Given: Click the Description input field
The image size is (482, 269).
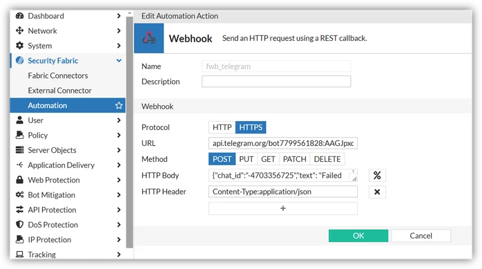Looking at the screenshot, I should pos(276,82).
